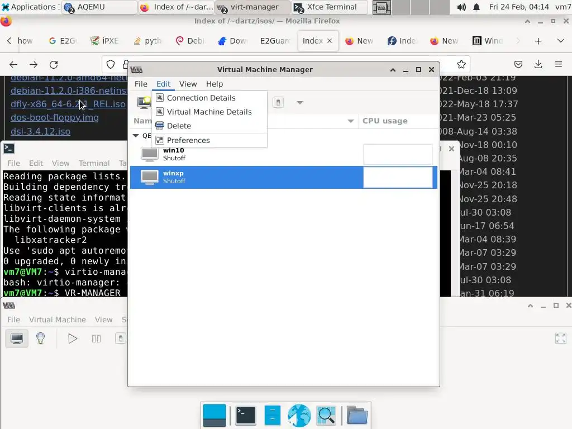Screen dimensions: 572x429
Task: Open the dfly-x86_64 REL.iso link
Action: point(68,104)
